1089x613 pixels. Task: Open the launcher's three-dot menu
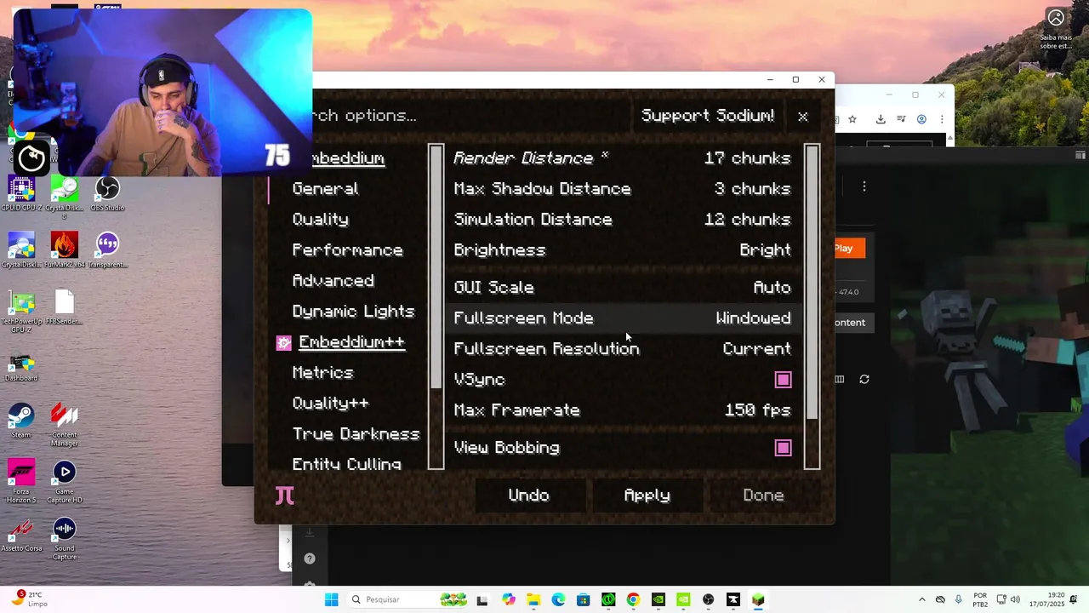pos(864,186)
